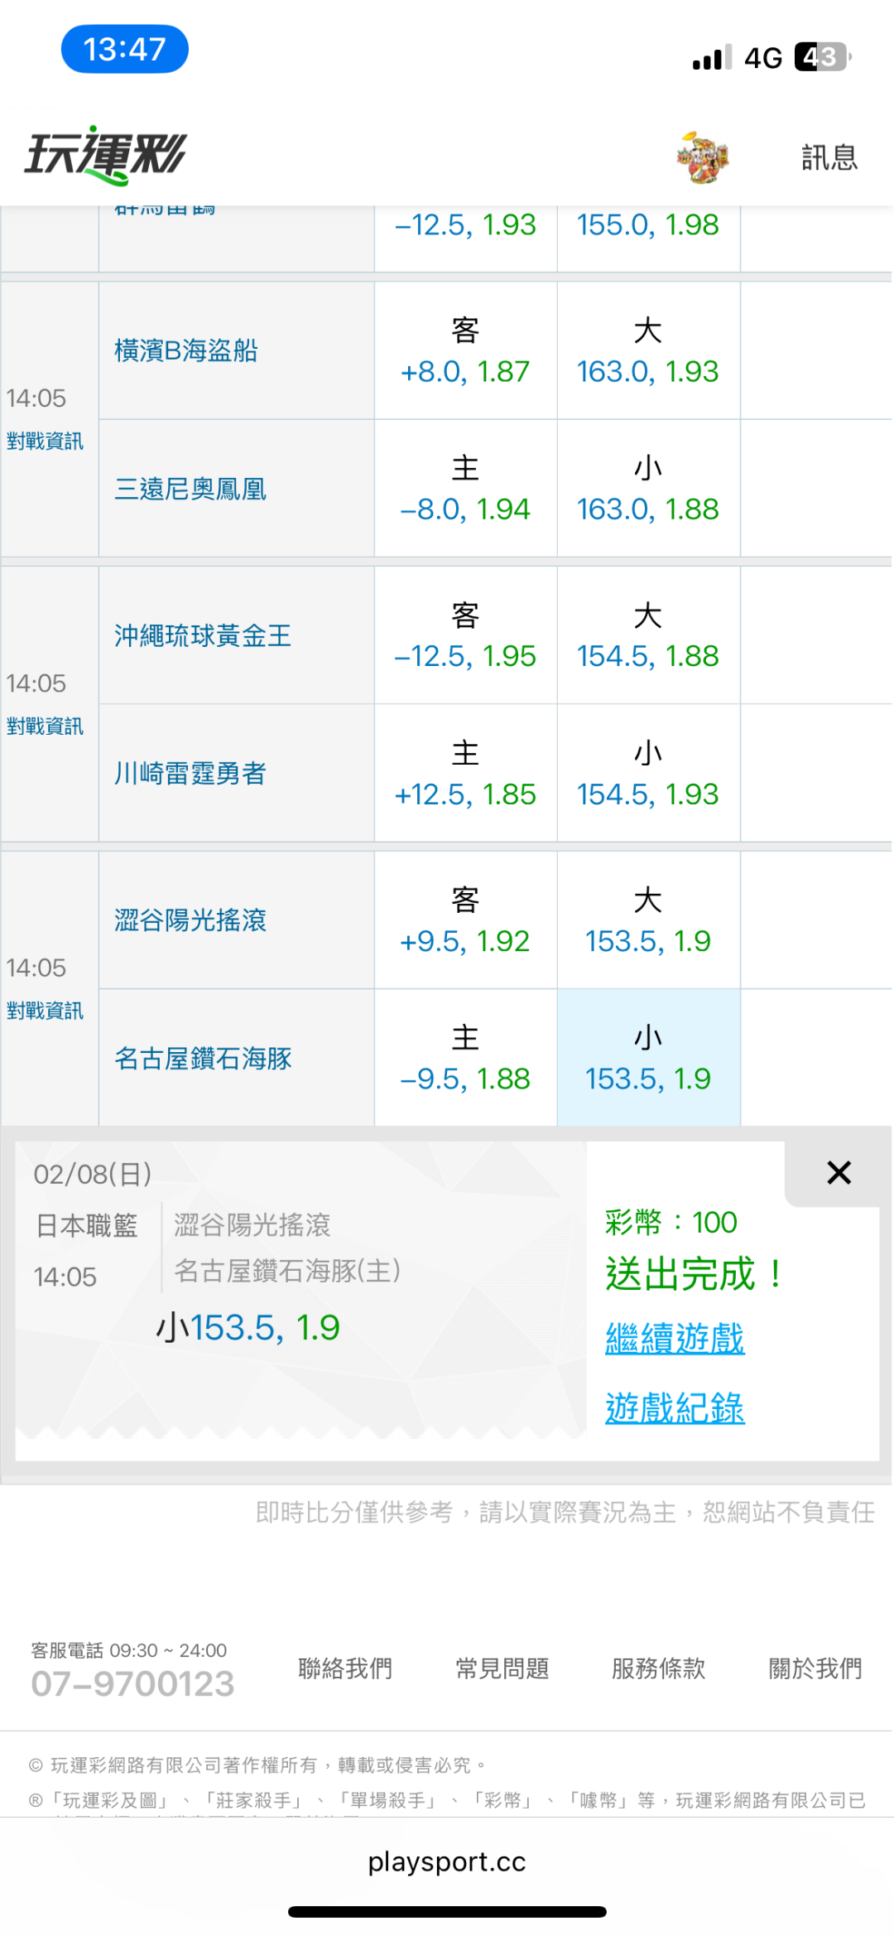Open 對戰資訊 for 澀谷陽光搖滾 game
894x1936 pixels.
click(45, 1011)
